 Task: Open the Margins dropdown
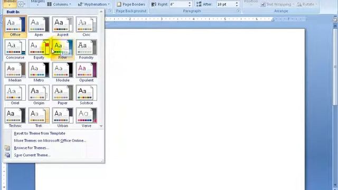coord(38,3)
